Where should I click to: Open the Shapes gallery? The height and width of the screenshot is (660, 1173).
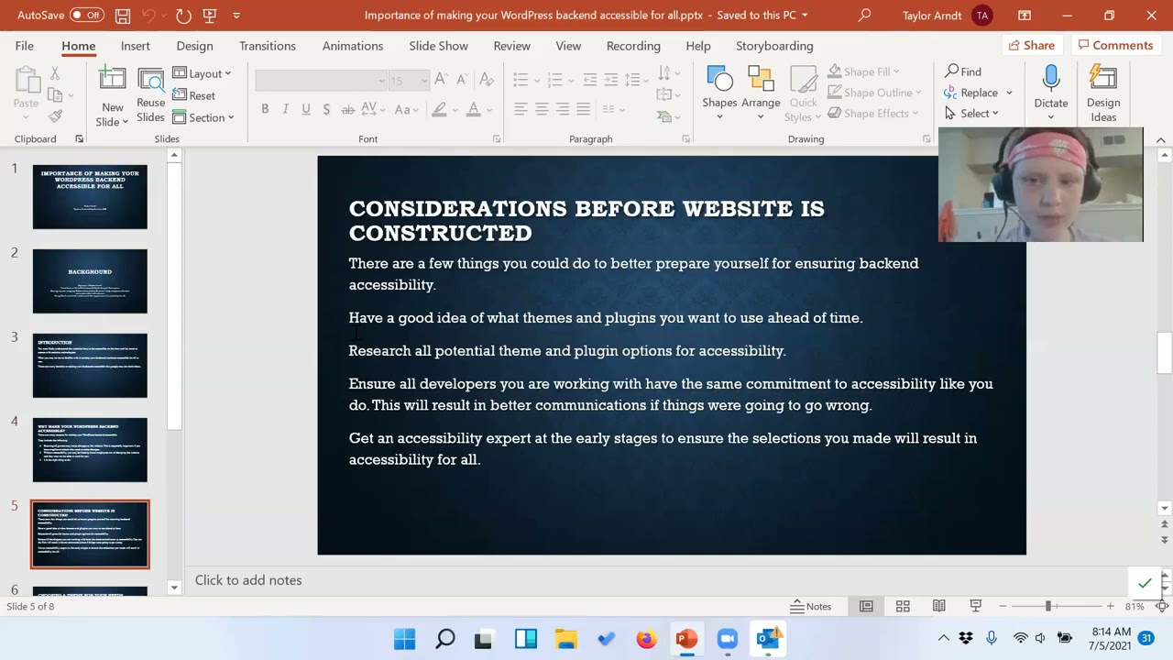click(x=719, y=94)
